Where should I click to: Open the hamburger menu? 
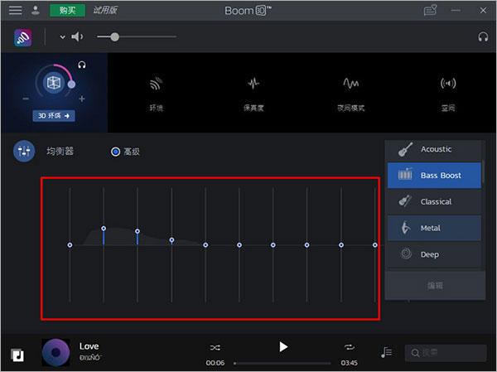15,10
